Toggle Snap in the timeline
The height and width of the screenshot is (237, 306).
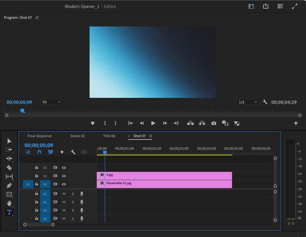pos(40,152)
